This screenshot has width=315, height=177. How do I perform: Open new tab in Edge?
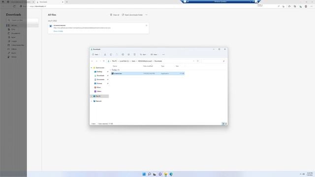(x=67, y=2)
